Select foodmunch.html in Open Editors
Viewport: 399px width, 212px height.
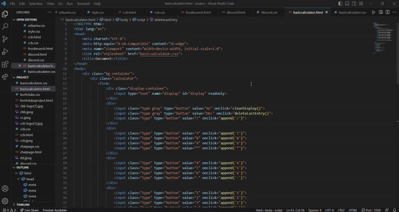33,48
